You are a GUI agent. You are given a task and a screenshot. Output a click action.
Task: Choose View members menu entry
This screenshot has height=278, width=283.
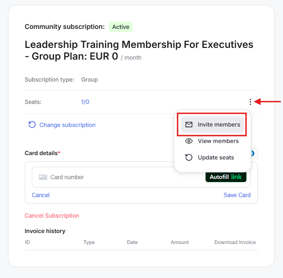pos(218,141)
